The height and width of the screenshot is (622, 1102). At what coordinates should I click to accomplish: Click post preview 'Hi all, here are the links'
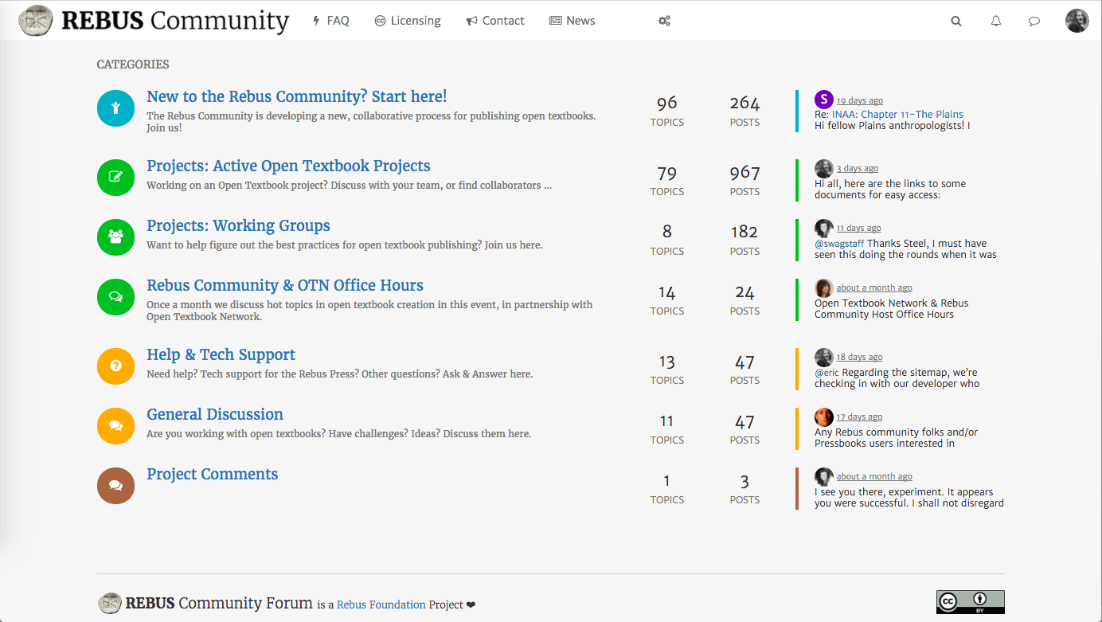coord(890,190)
